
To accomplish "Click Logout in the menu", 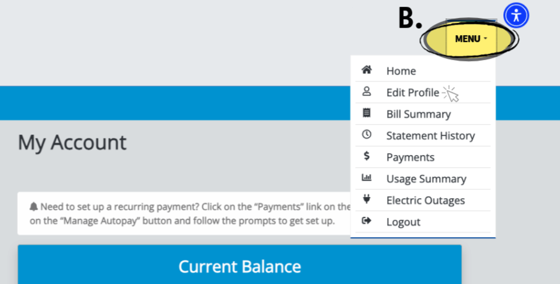I will 403,222.
